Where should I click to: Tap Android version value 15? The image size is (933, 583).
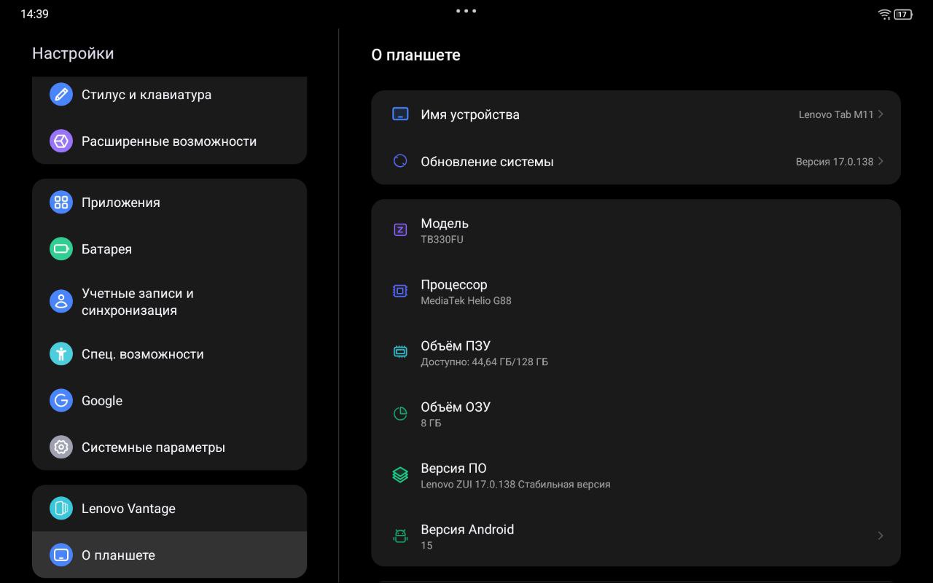click(426, 545)
